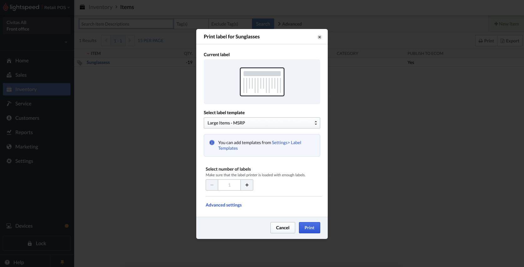
Task: Click the QTY. column header
Action: [188, 53]
